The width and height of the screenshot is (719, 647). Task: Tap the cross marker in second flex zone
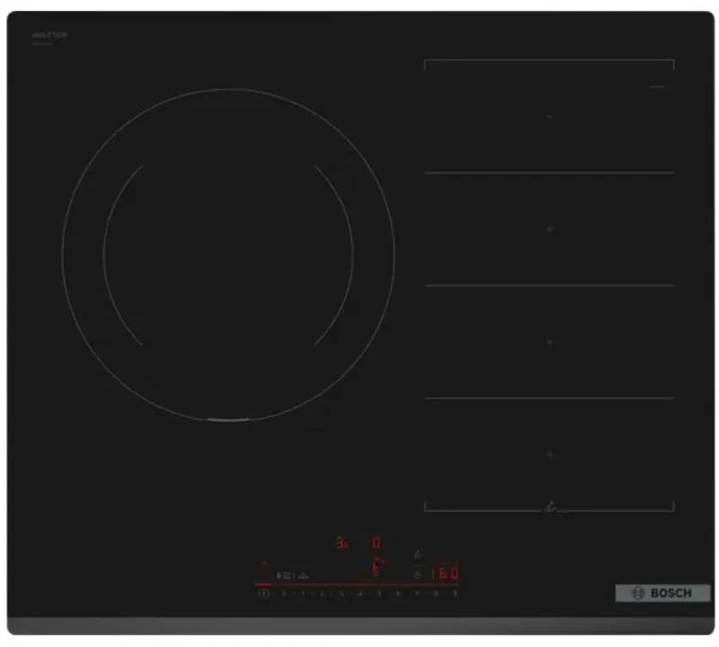click(549, 230)
